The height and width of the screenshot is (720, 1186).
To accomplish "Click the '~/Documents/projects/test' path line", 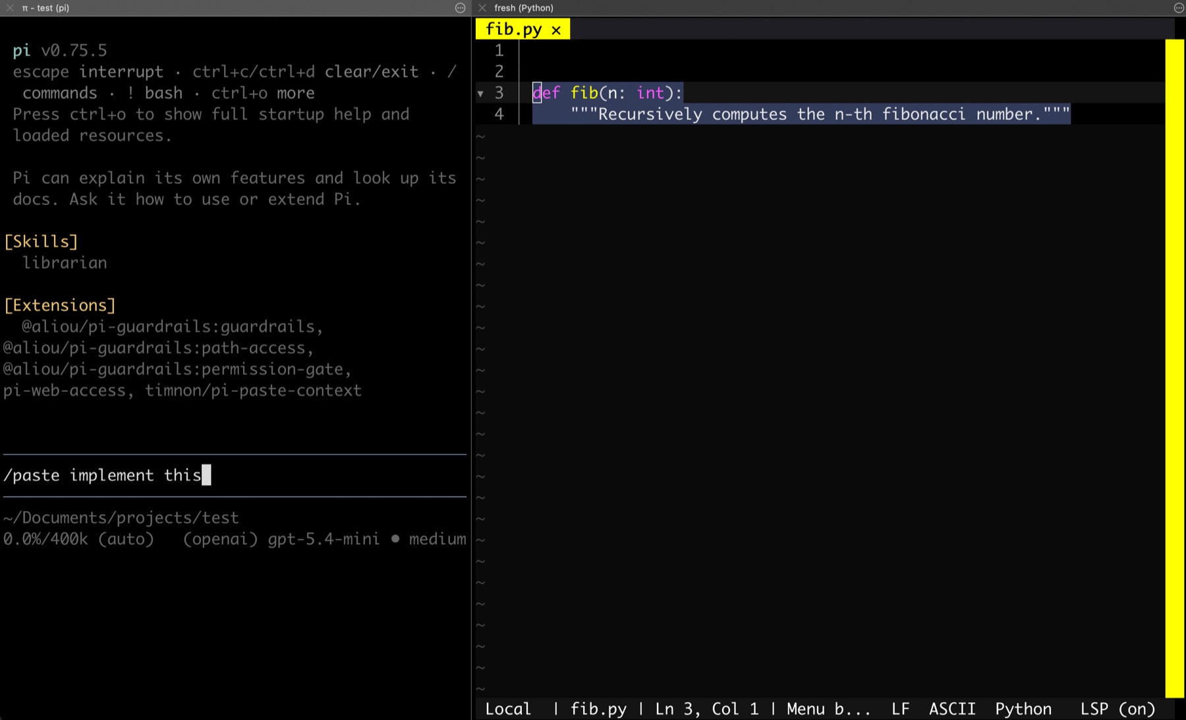I will (121, 518).
